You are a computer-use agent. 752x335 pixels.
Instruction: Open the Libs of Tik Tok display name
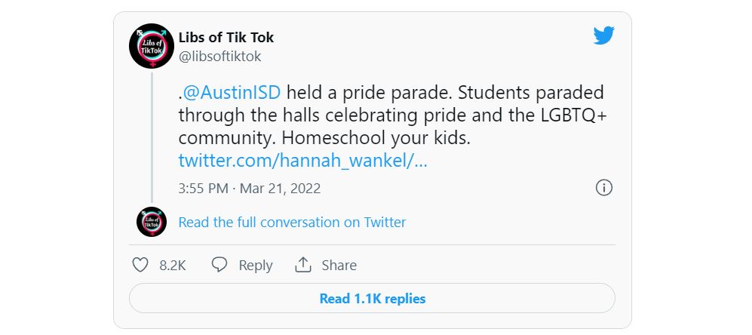tap(226, 38)
